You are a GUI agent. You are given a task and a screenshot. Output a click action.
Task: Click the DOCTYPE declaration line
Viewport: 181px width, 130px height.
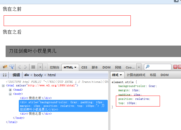click(57, 82)
